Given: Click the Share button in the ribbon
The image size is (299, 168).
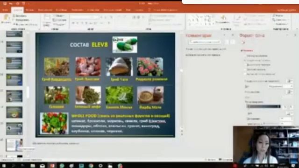Looking at the screenshot, I should (286, 10).
